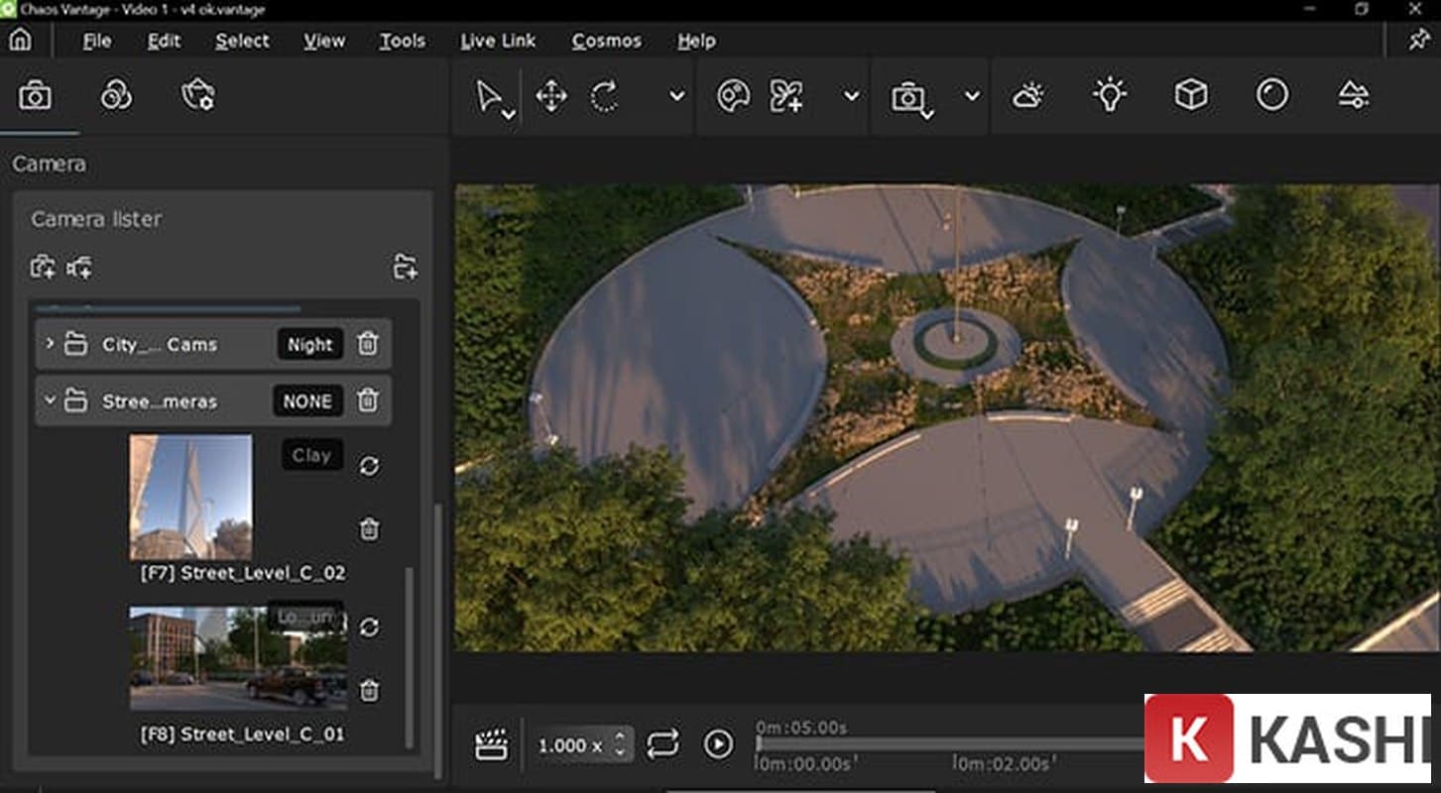Toggle animation loop playback
This screenshot has height=793, width=1441.
[x=662, y=743]
